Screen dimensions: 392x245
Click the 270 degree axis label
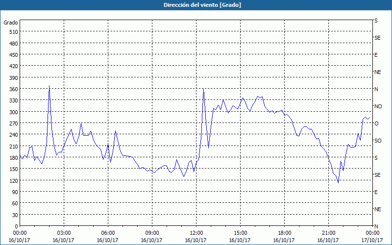[x=14, y=123]
